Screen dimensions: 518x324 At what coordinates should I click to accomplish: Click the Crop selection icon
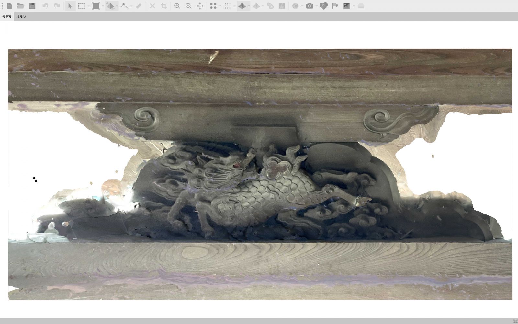[x=164, y=6]
